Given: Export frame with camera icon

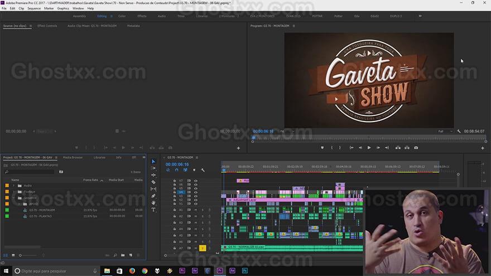Looking at the screenshot, I should point(416,148).
